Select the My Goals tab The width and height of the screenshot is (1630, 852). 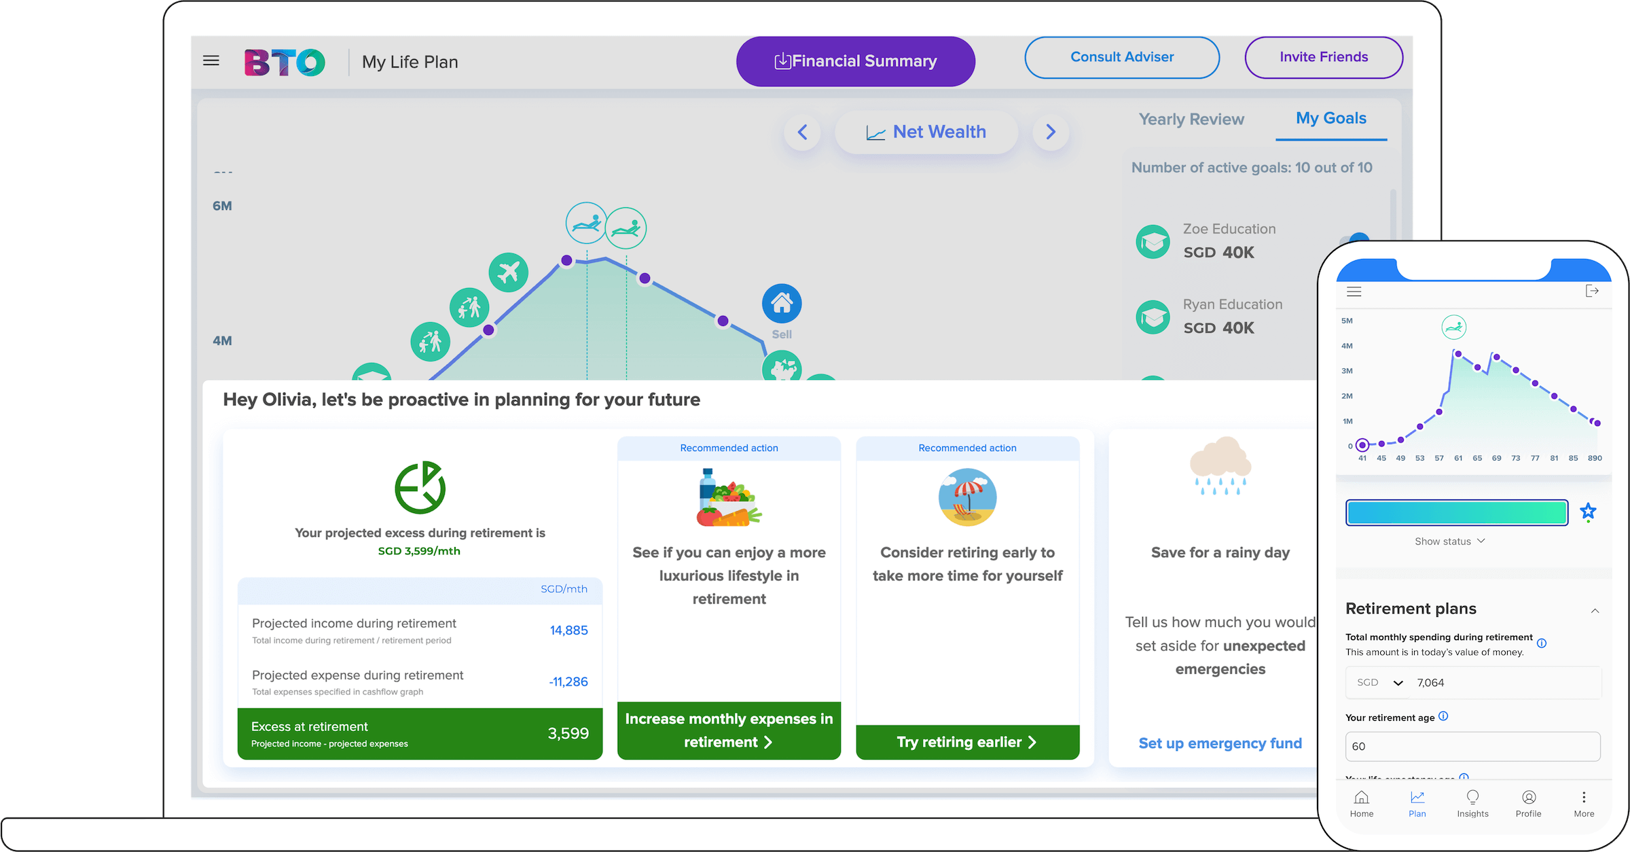(x=1330, y=118)
